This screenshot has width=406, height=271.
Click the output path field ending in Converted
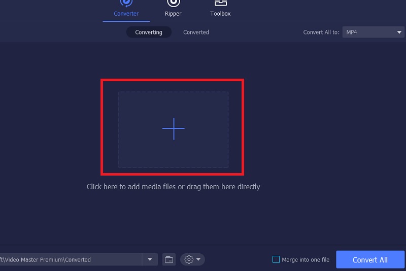(71, 259)
